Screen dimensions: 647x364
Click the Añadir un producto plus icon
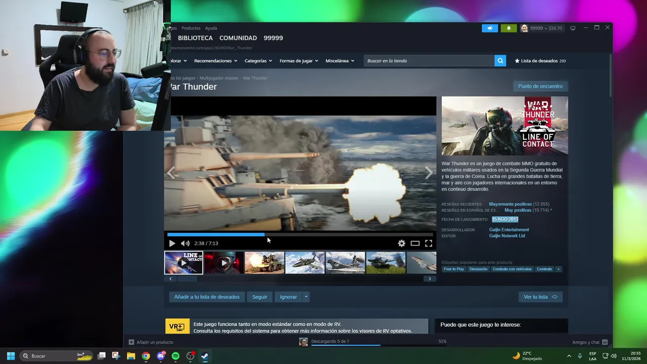(x=131, y=342)
